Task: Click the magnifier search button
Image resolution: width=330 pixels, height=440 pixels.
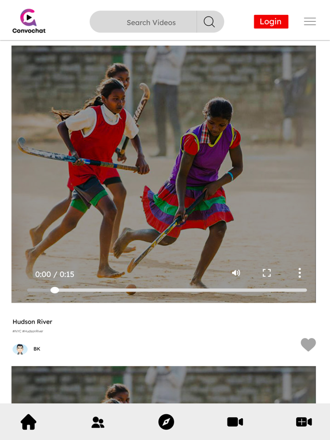Action: click(x=209, y=22)
